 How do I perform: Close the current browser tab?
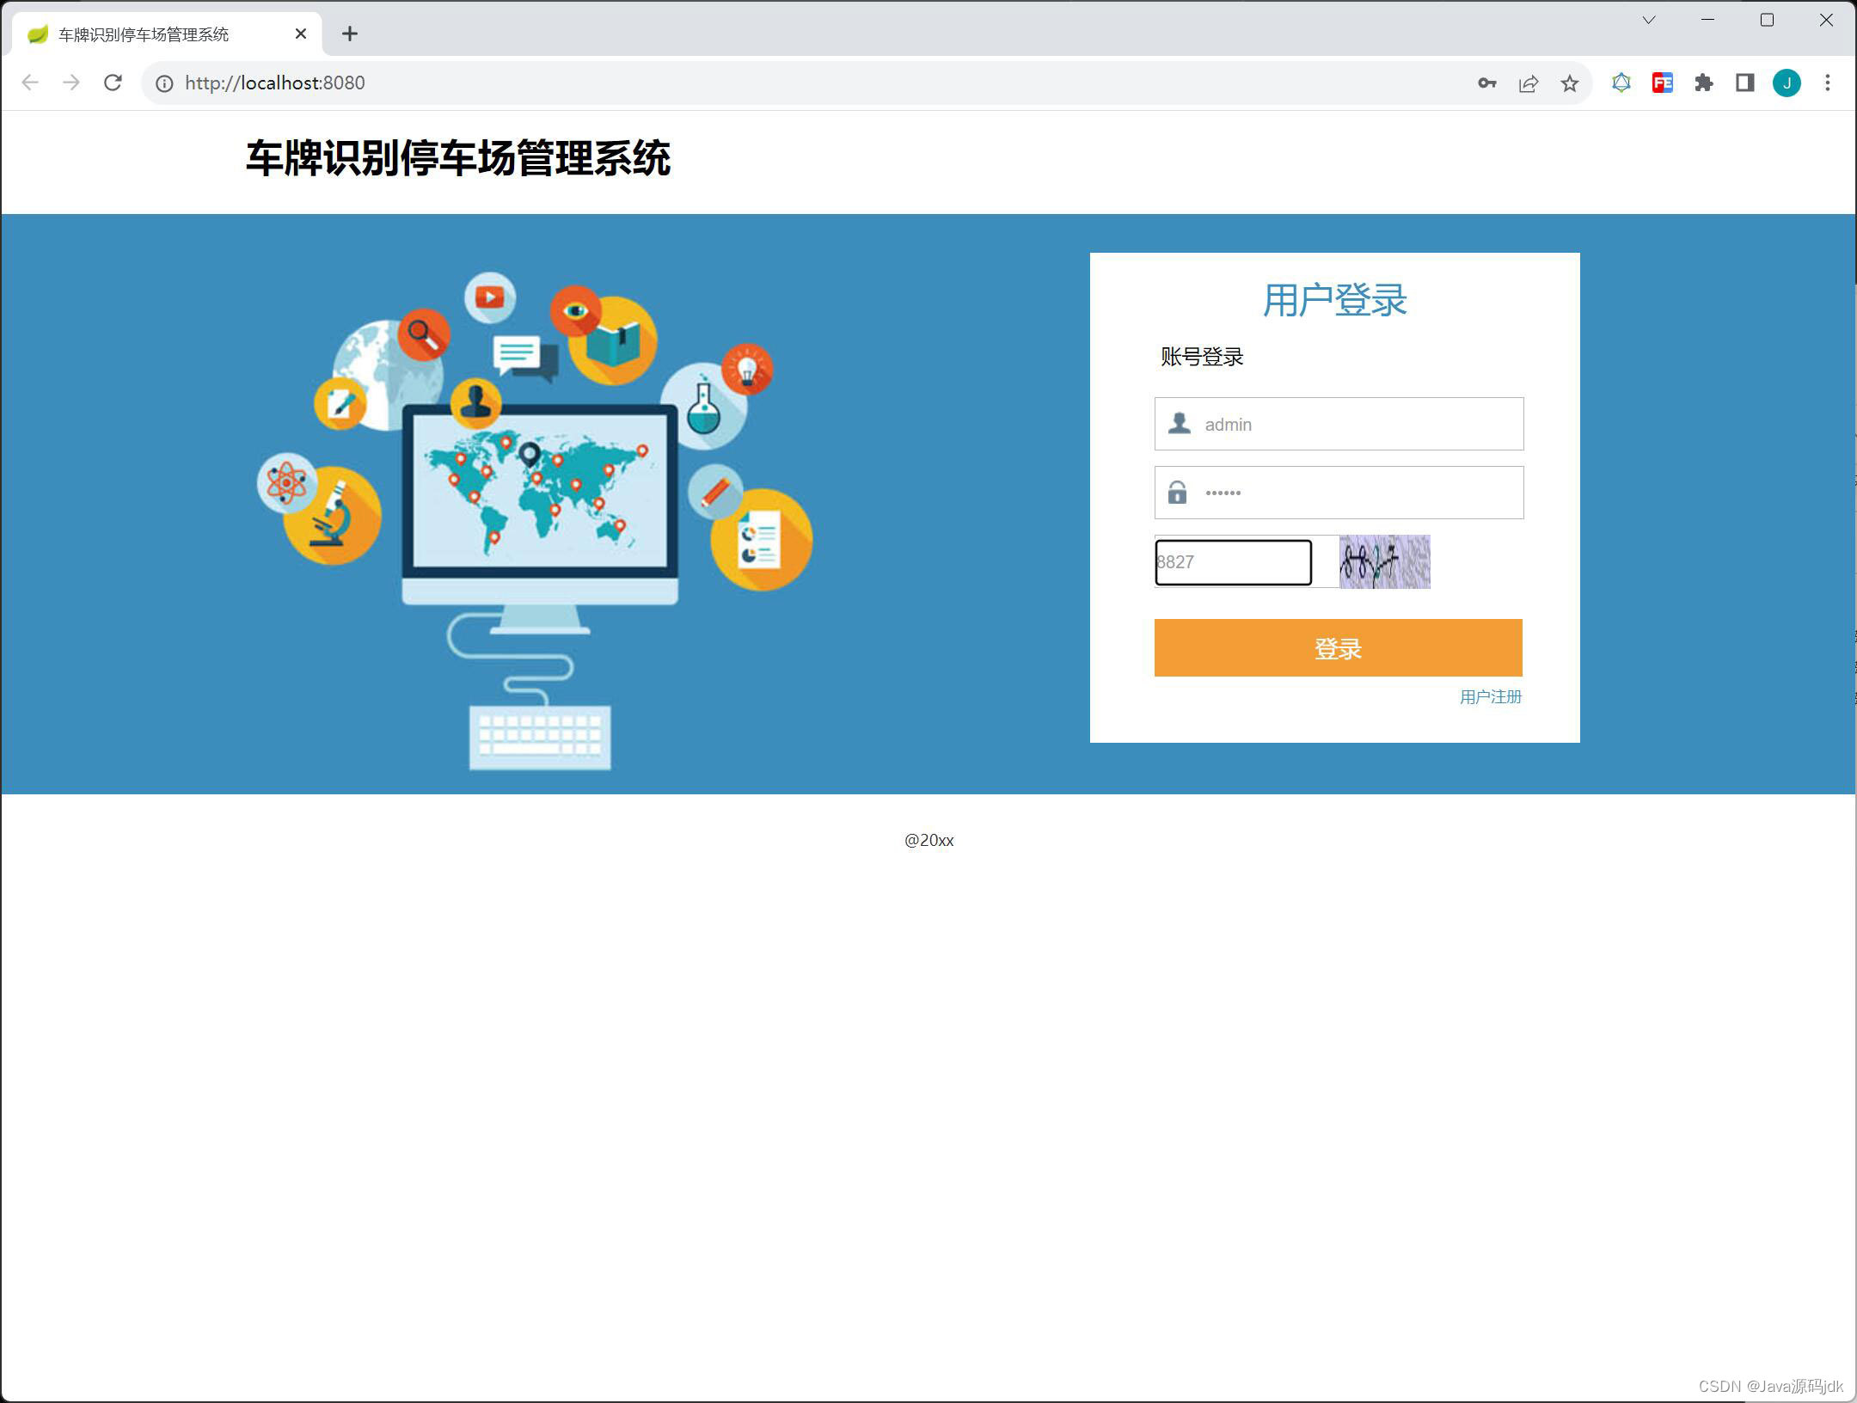301,34
